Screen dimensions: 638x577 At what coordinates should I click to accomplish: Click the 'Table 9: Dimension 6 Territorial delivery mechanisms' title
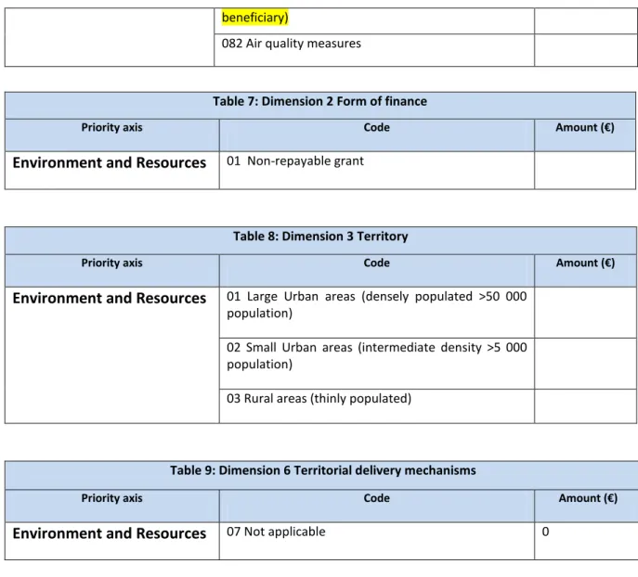[323, 470]
